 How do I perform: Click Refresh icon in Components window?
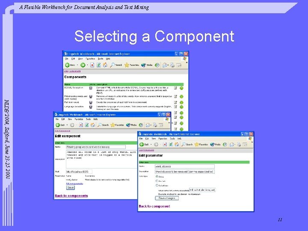point(99,65)
